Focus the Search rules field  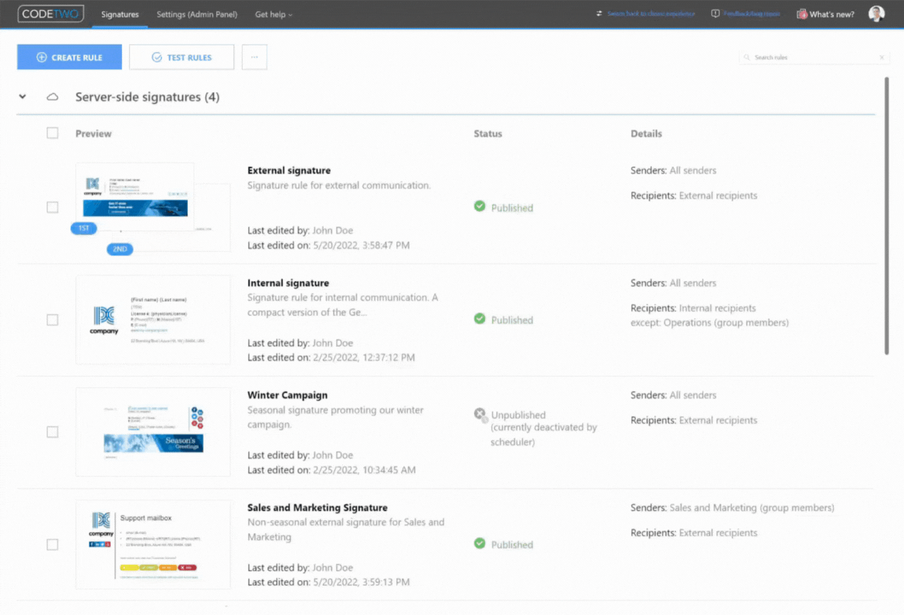[x=814, y=57]
